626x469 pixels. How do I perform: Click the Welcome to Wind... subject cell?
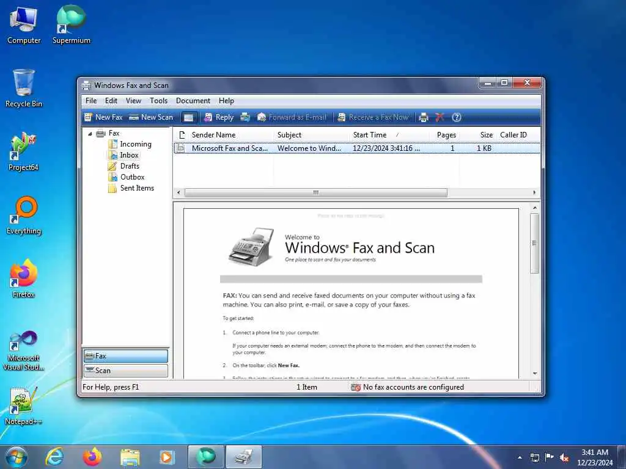309,148
